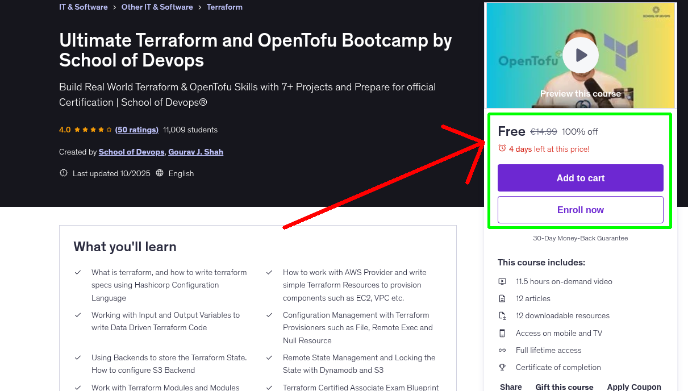Go back to IT & Software category
The height and width of the screenshot is (391, 688).
(x=83, y=7)
